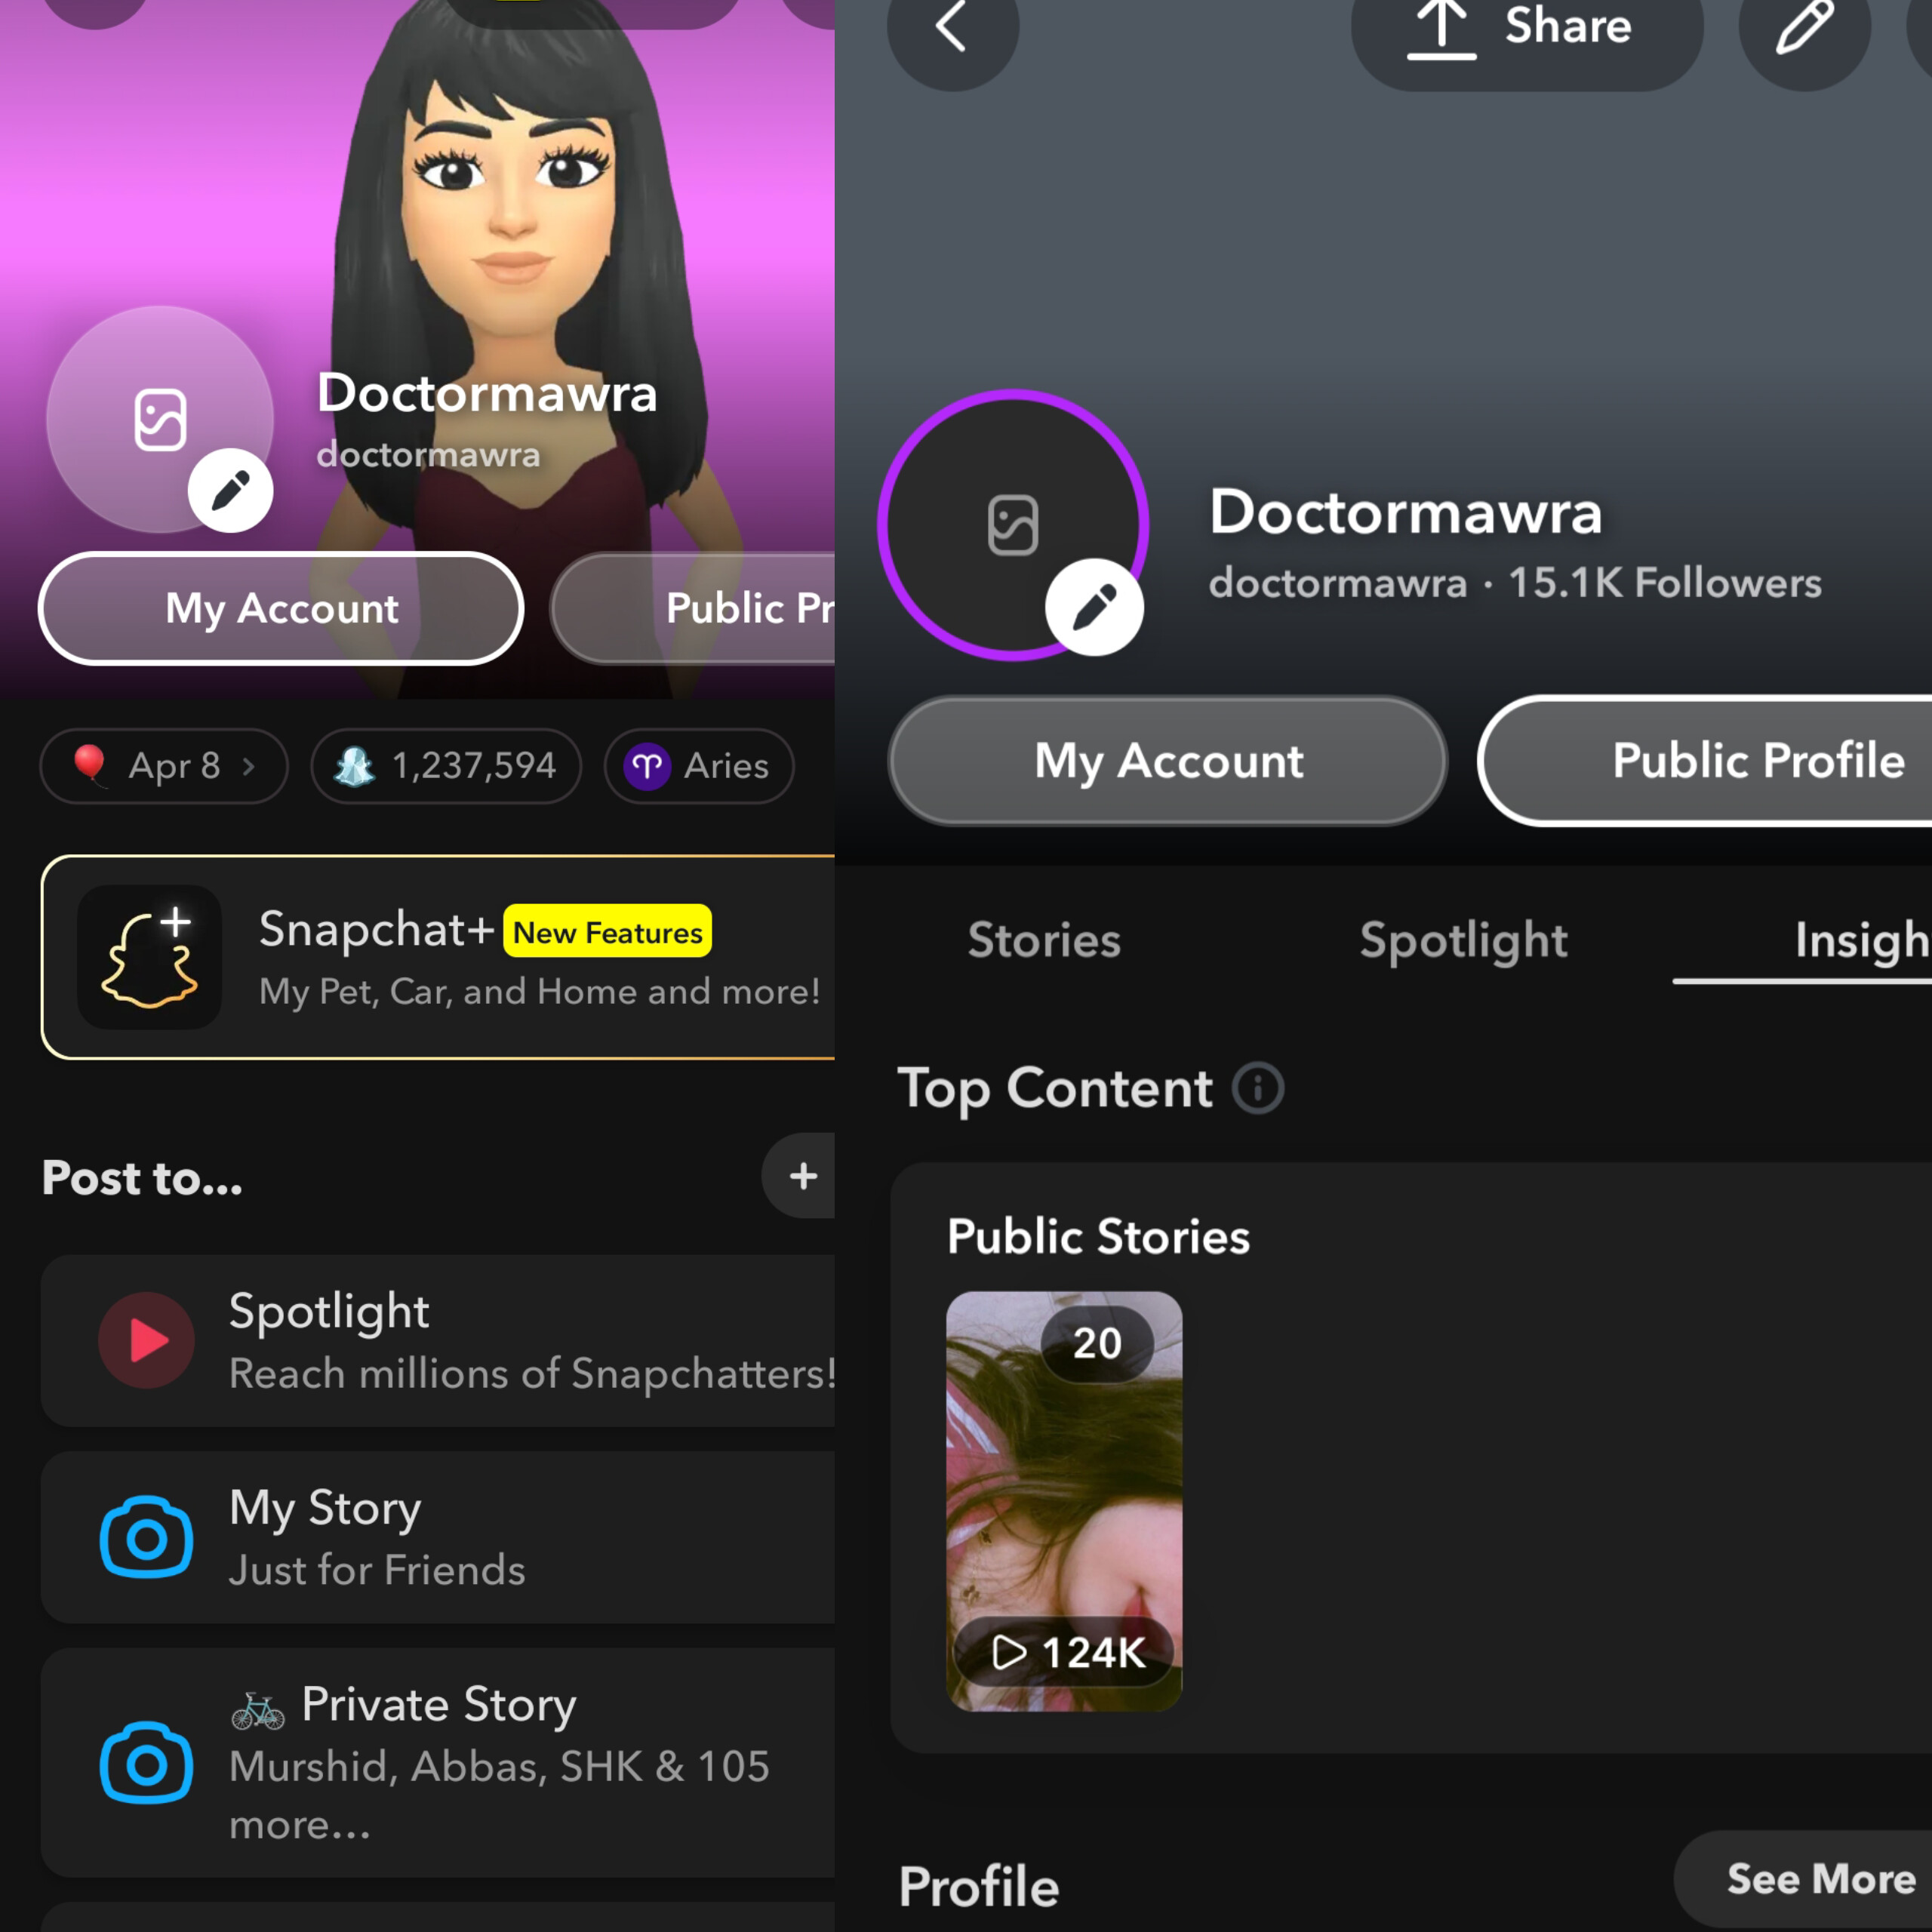Viewport: 1932px width, 1932px height.
Task: Tap the info icon beside Top Content
Action: (x=1258, y=1088)
